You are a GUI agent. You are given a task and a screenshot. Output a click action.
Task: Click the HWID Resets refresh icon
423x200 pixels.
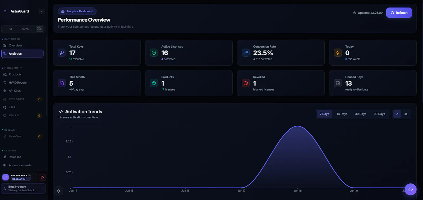[x=5, y=83]
